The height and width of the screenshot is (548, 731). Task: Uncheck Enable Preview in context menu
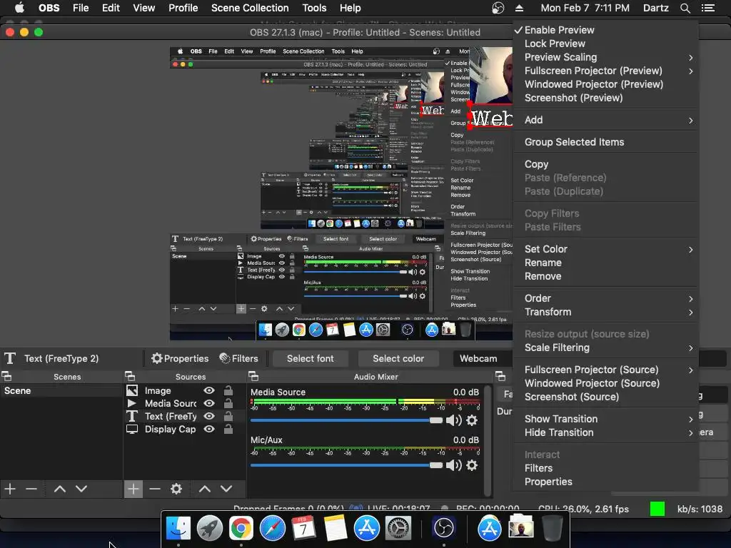click(x=605, y=30)
